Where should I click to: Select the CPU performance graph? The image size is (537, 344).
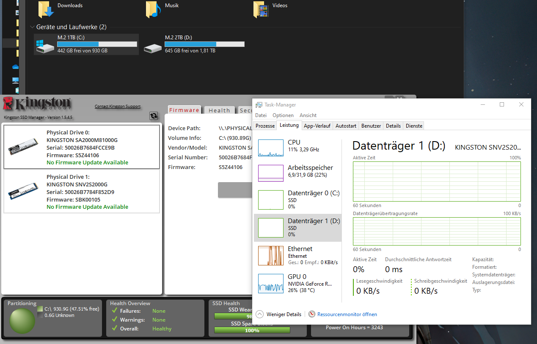[x=271, y=148]
